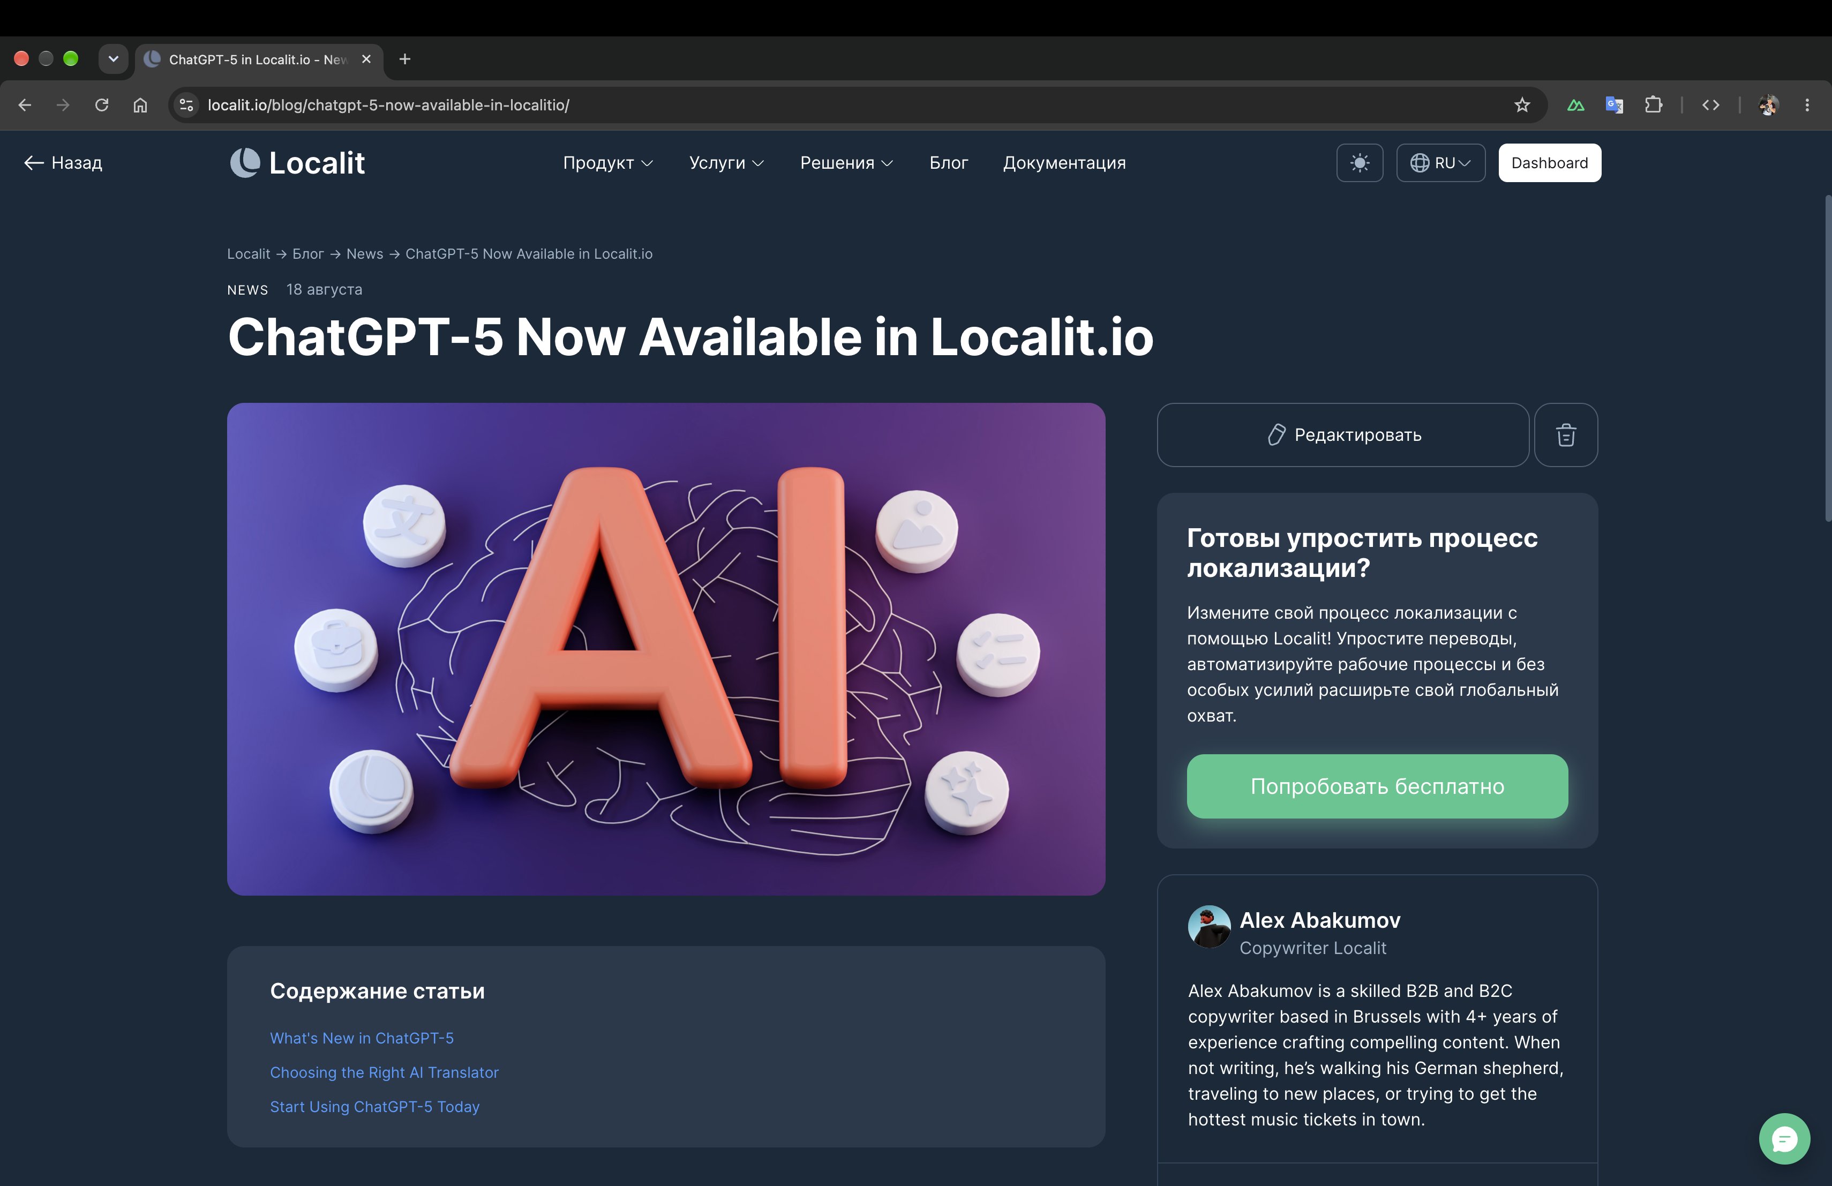1832x1186 pixels.
Task: Click the Редактировать button
Action: point(1343,435)
